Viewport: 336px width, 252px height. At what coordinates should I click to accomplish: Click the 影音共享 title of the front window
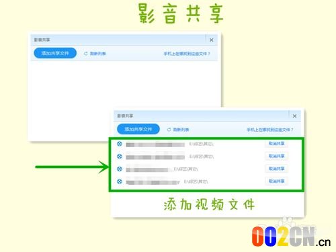(x=125, y=116)
